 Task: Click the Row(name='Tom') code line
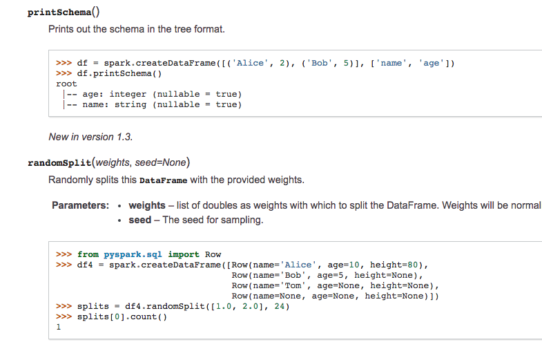(335, 285)
